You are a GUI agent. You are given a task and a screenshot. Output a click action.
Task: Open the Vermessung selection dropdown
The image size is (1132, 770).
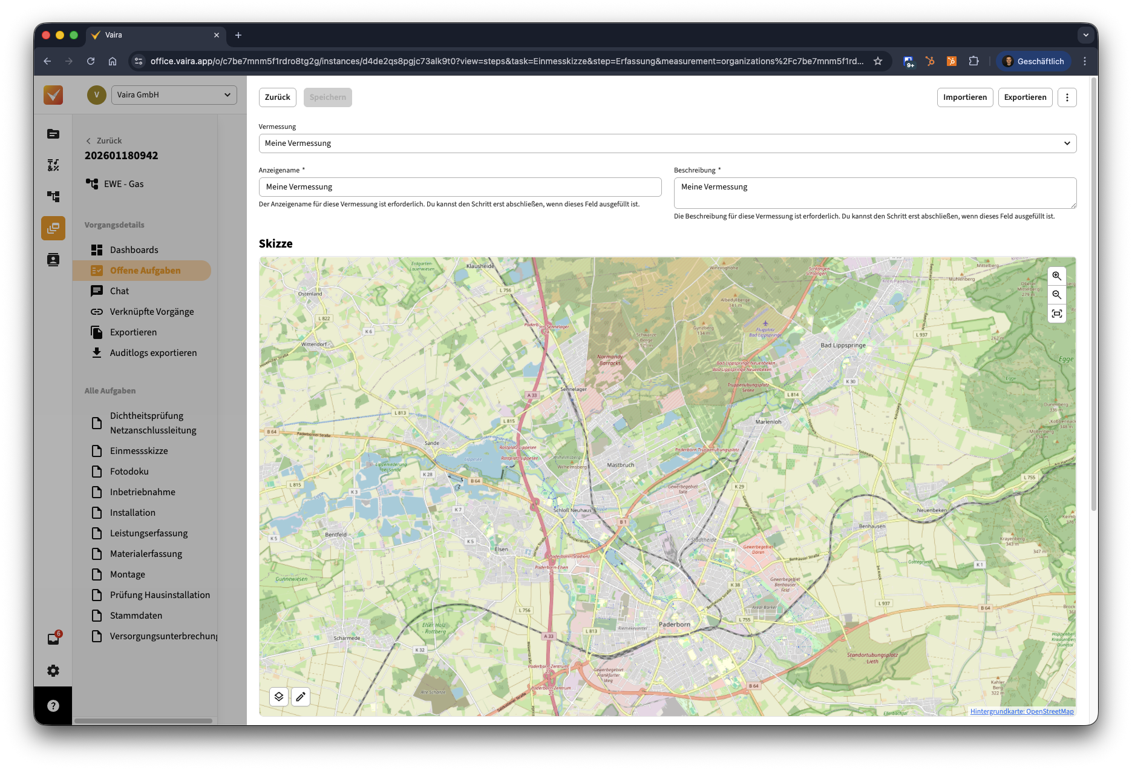pyautogui.click(x=667, y=143)
